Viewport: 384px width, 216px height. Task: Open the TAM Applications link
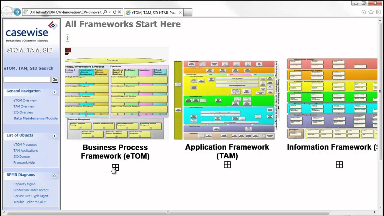25,151
